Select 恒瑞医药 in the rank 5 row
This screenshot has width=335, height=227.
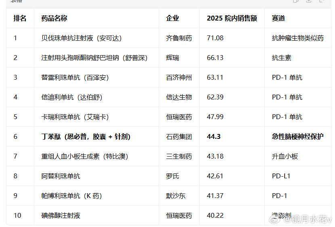179,117
